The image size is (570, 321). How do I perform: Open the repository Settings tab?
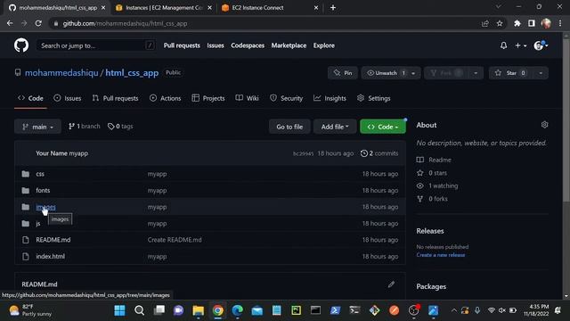374,98
